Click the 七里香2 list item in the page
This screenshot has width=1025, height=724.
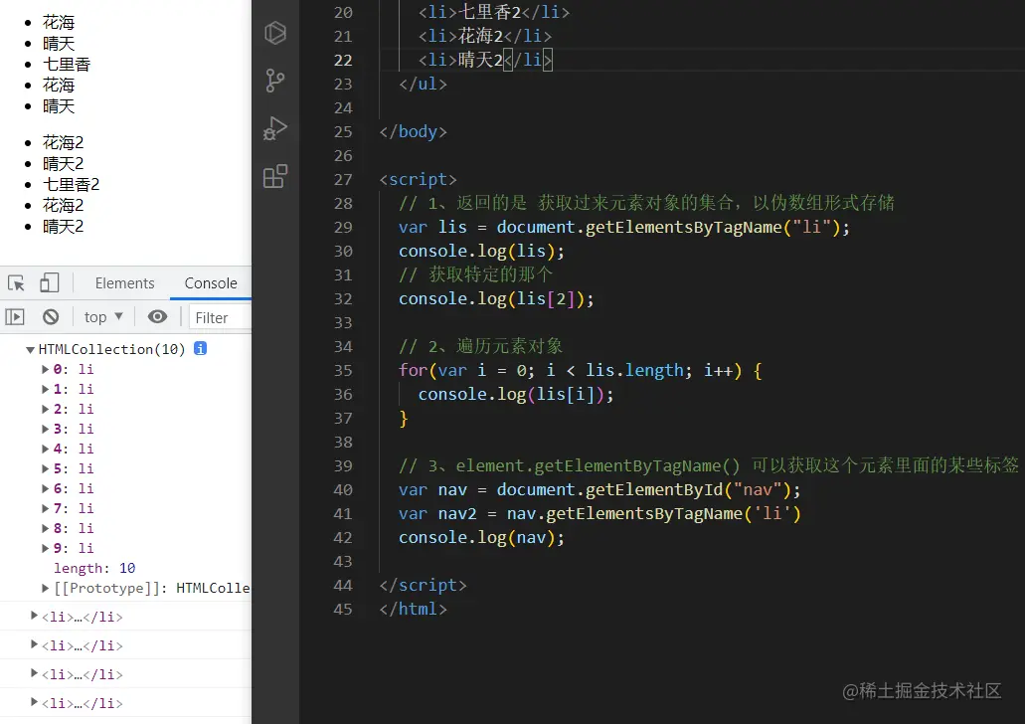(72, 184)
